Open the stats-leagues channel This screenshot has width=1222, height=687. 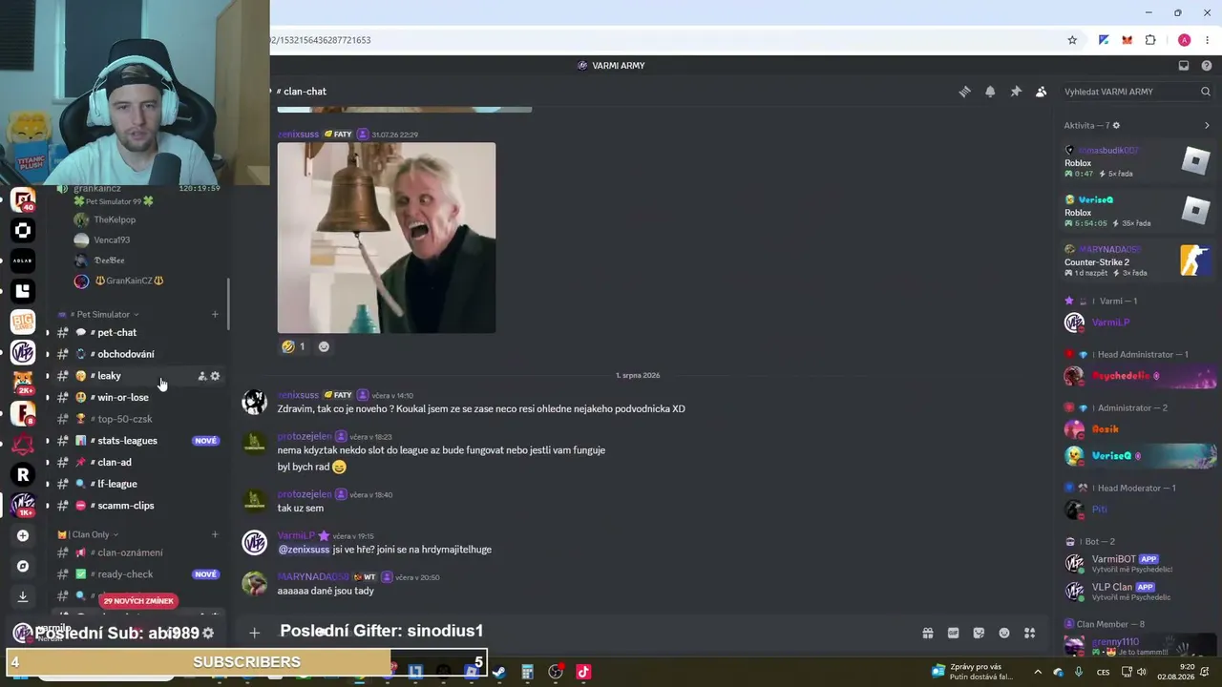(x=139, y=441)
